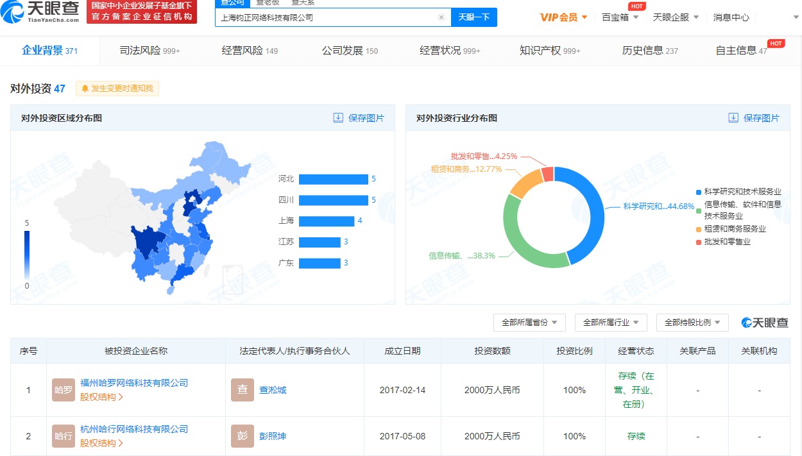Open the 全部所属行业 dropdown

[611, 323]
